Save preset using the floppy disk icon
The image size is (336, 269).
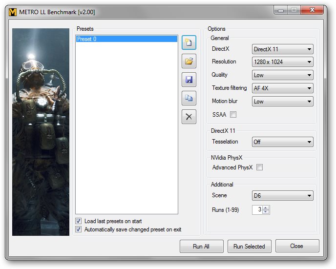189,80
